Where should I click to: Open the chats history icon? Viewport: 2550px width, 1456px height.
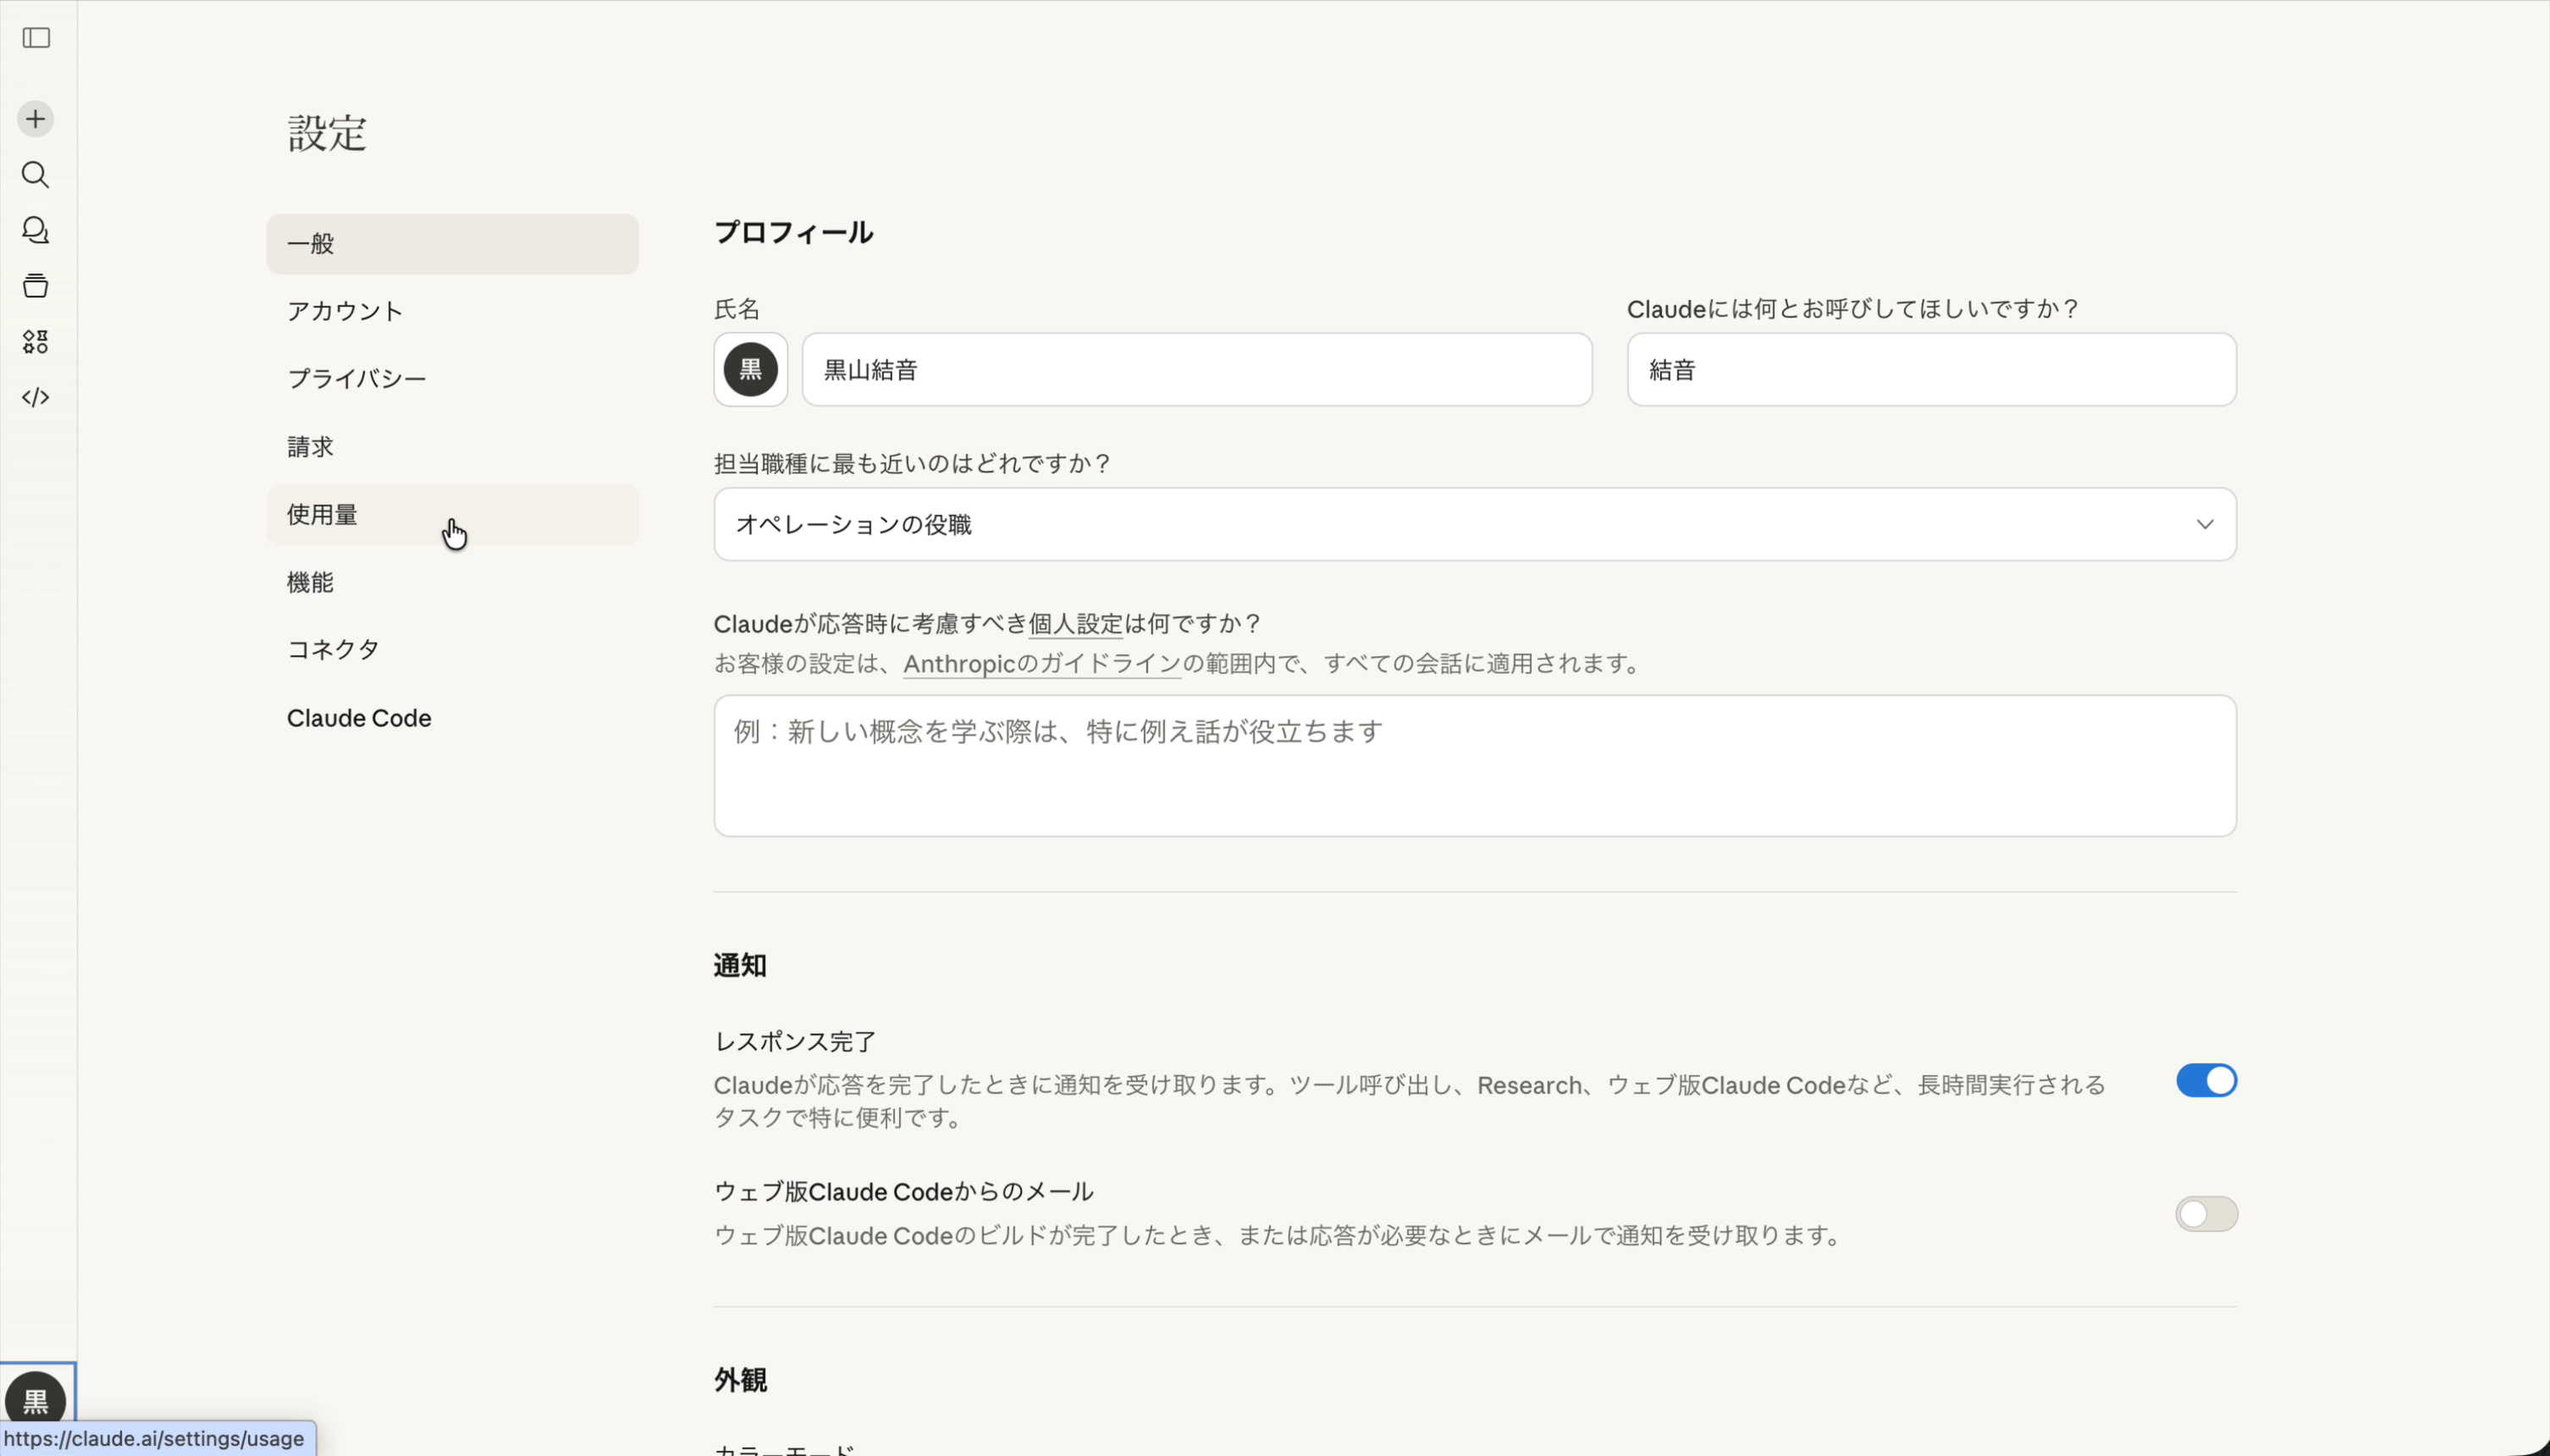point(35,230)
